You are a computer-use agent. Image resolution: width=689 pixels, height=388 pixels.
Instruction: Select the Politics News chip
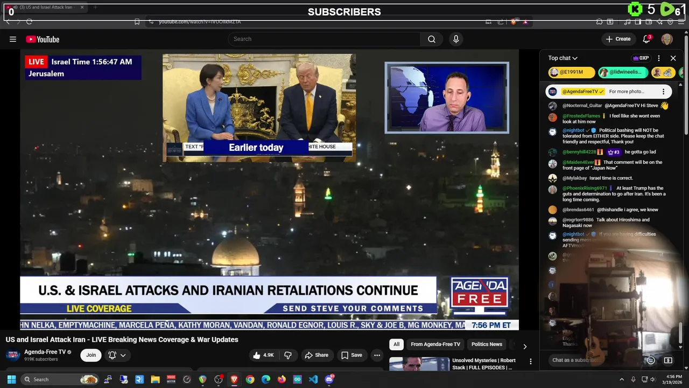(487, 344)
